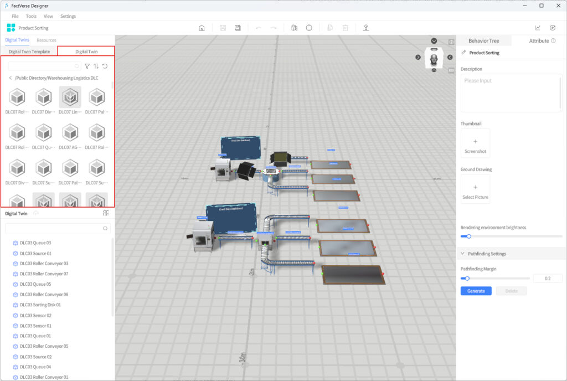
Task: Start playback with the play circle icon
Action: (553, 28)
